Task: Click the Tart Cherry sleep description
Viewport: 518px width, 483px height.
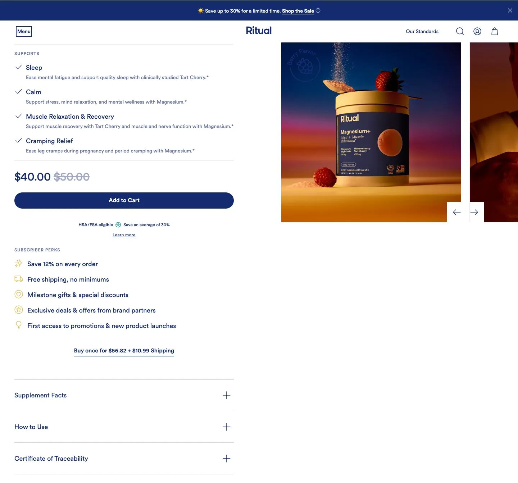Action: [117, 77]
